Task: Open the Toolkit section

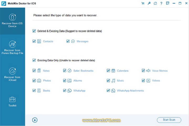Action: (x=12, y=102)
